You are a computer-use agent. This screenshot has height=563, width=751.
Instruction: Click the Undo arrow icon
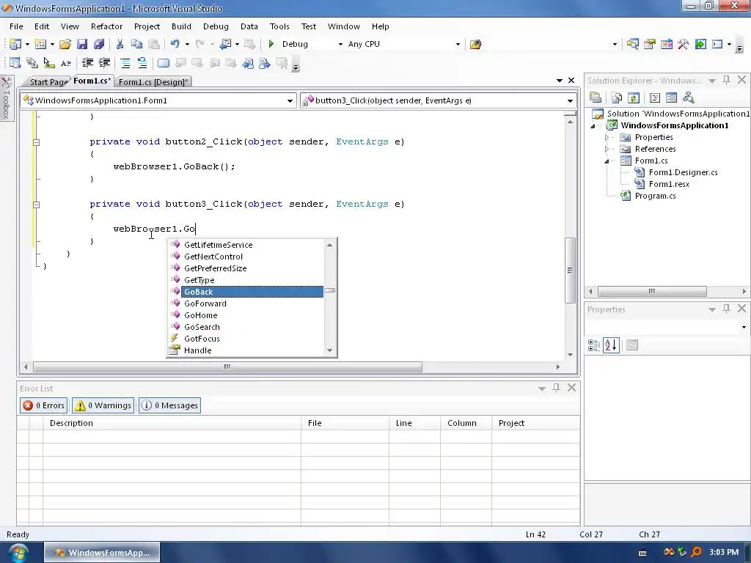[x=175, y=44]
